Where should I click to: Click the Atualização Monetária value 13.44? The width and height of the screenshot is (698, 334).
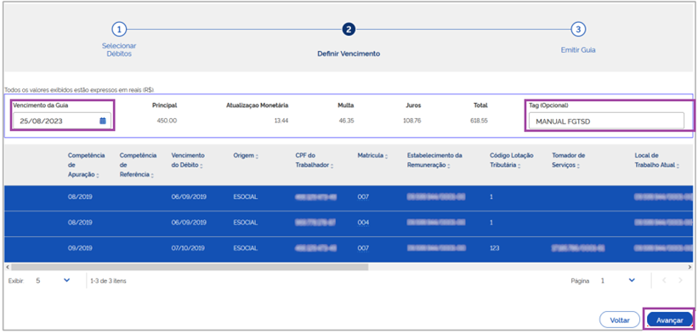click(x=281, y=121)
